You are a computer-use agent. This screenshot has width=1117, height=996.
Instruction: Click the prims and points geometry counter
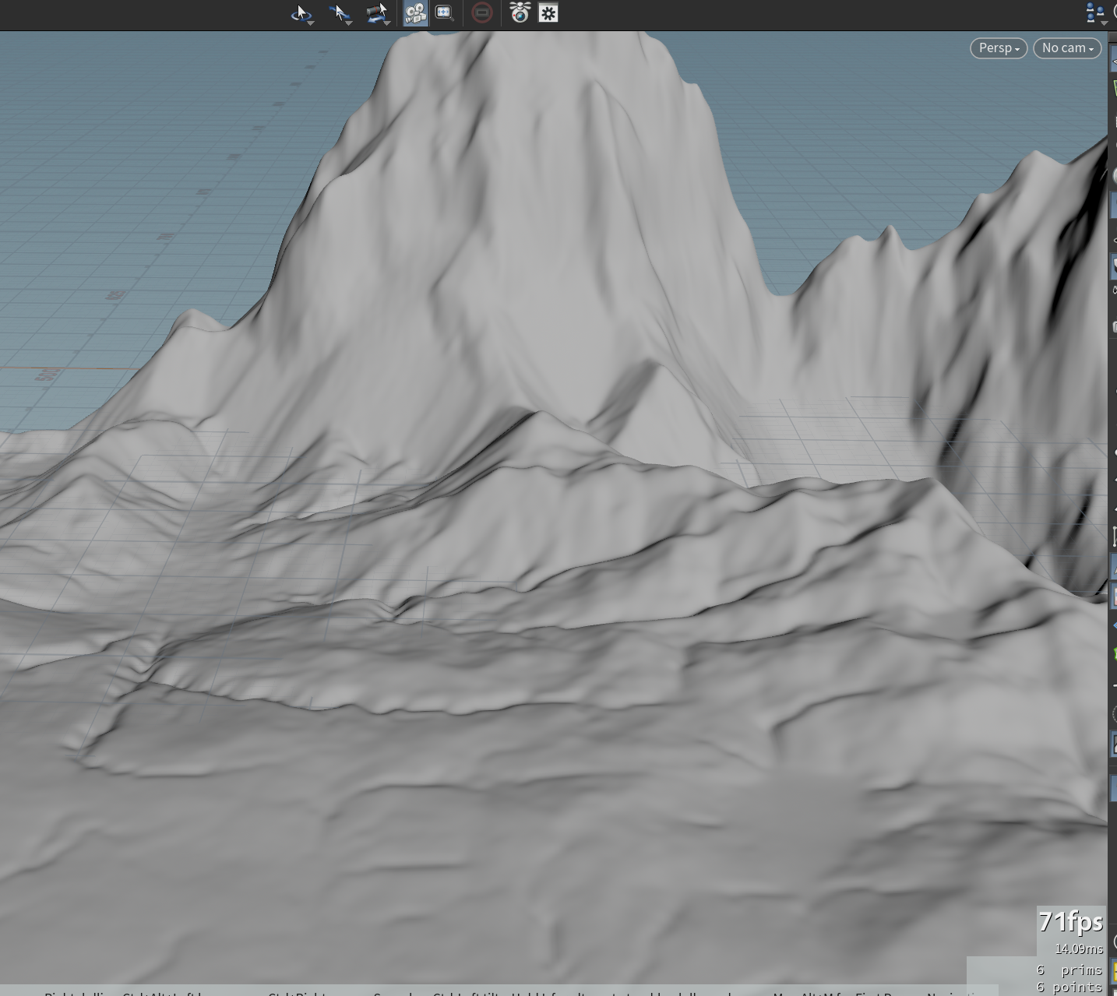tap(1069, 978)
